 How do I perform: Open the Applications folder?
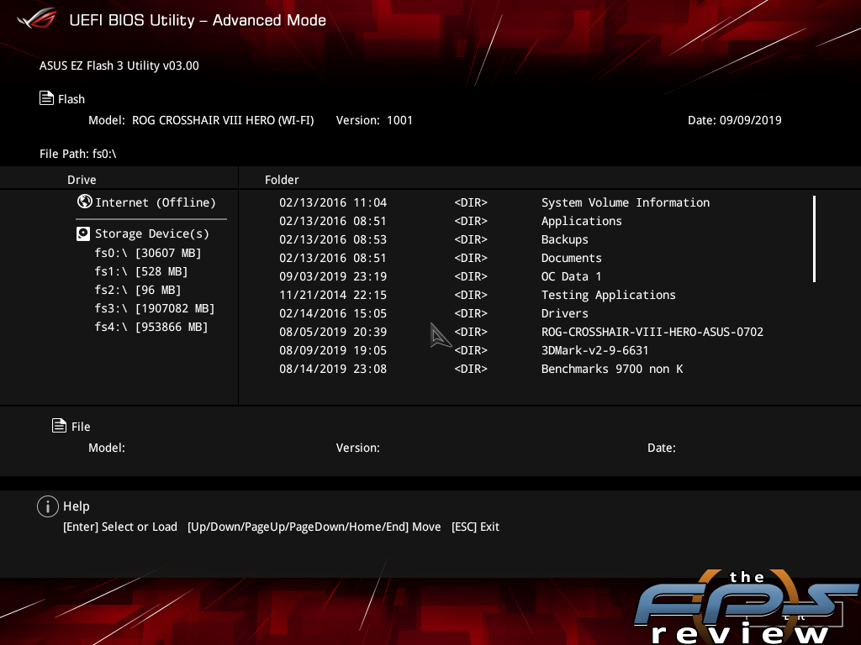tap(582, 221)
